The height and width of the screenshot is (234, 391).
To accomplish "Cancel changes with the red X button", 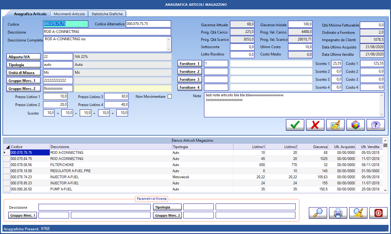I will pyautogui.click(x=315, y=125).
